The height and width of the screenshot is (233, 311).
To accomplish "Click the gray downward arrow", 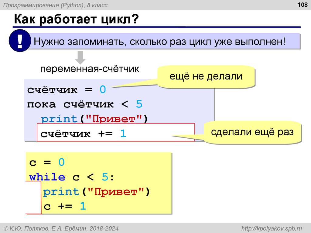I will click(x=80, y=57).
